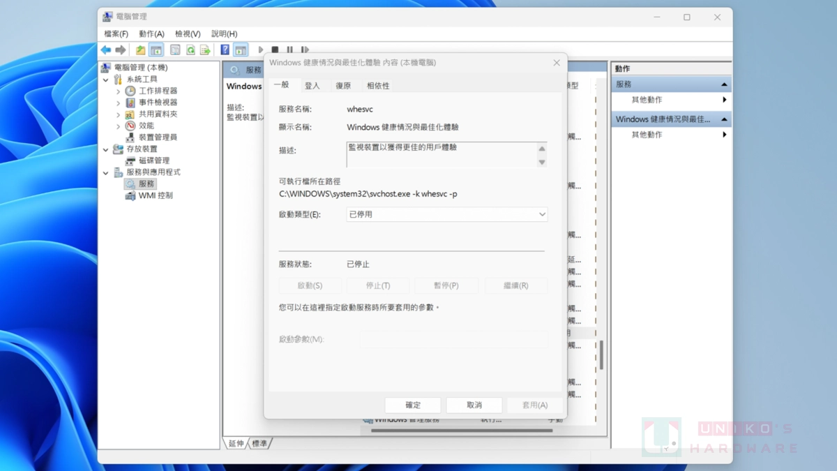Select WMI 控制 in the tree
Screen dimensions: 837x471
(x=156, y=195)
